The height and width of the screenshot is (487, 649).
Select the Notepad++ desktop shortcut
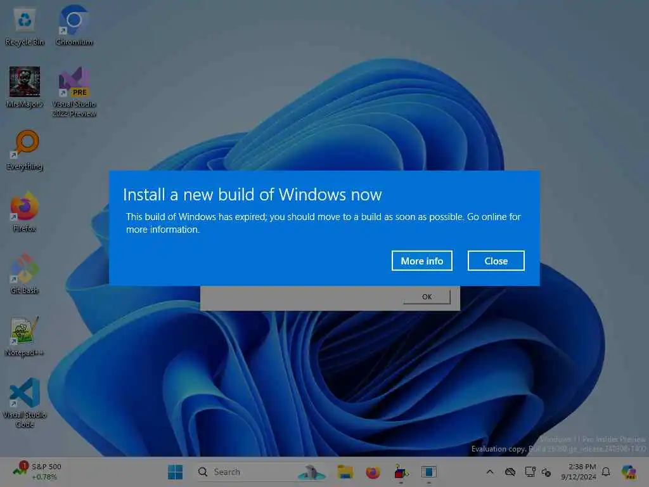coord(25,336)
